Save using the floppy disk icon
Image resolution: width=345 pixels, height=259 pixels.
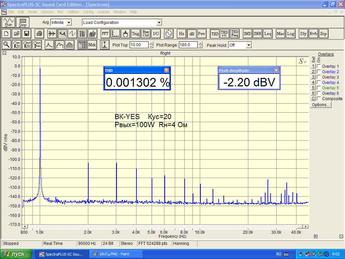(x=27, y=34)
